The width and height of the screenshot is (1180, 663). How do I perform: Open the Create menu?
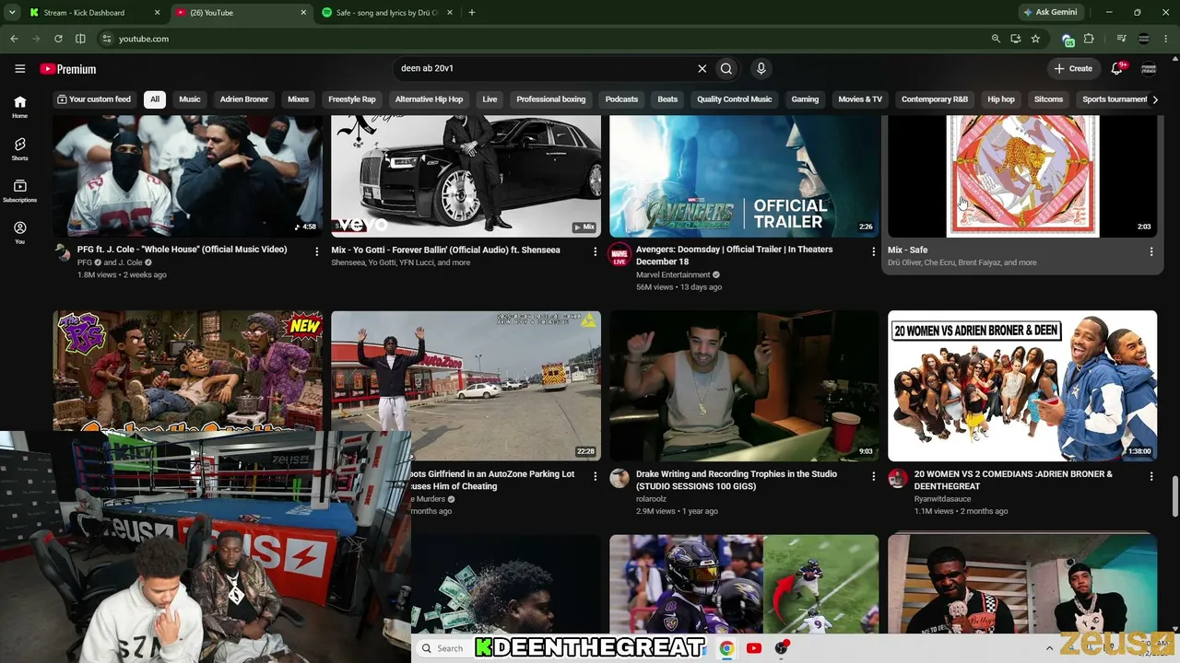click(1073, 68)
